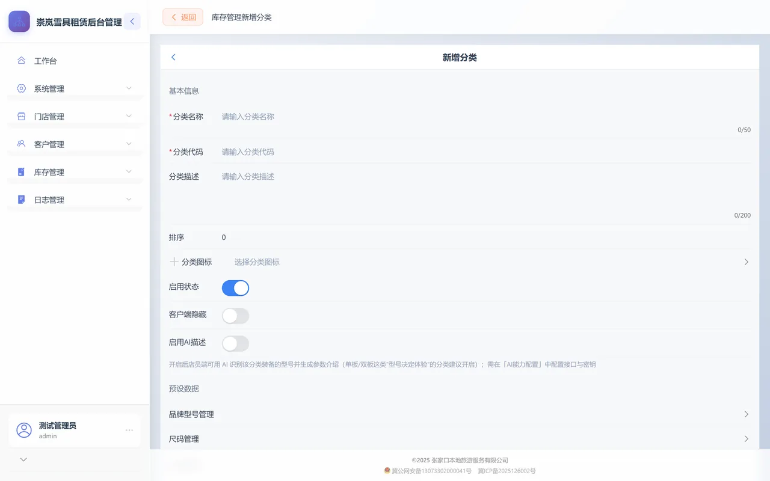Open the 库存管理 menu item
The image size is (770, 481).
[x=75, y=172]
